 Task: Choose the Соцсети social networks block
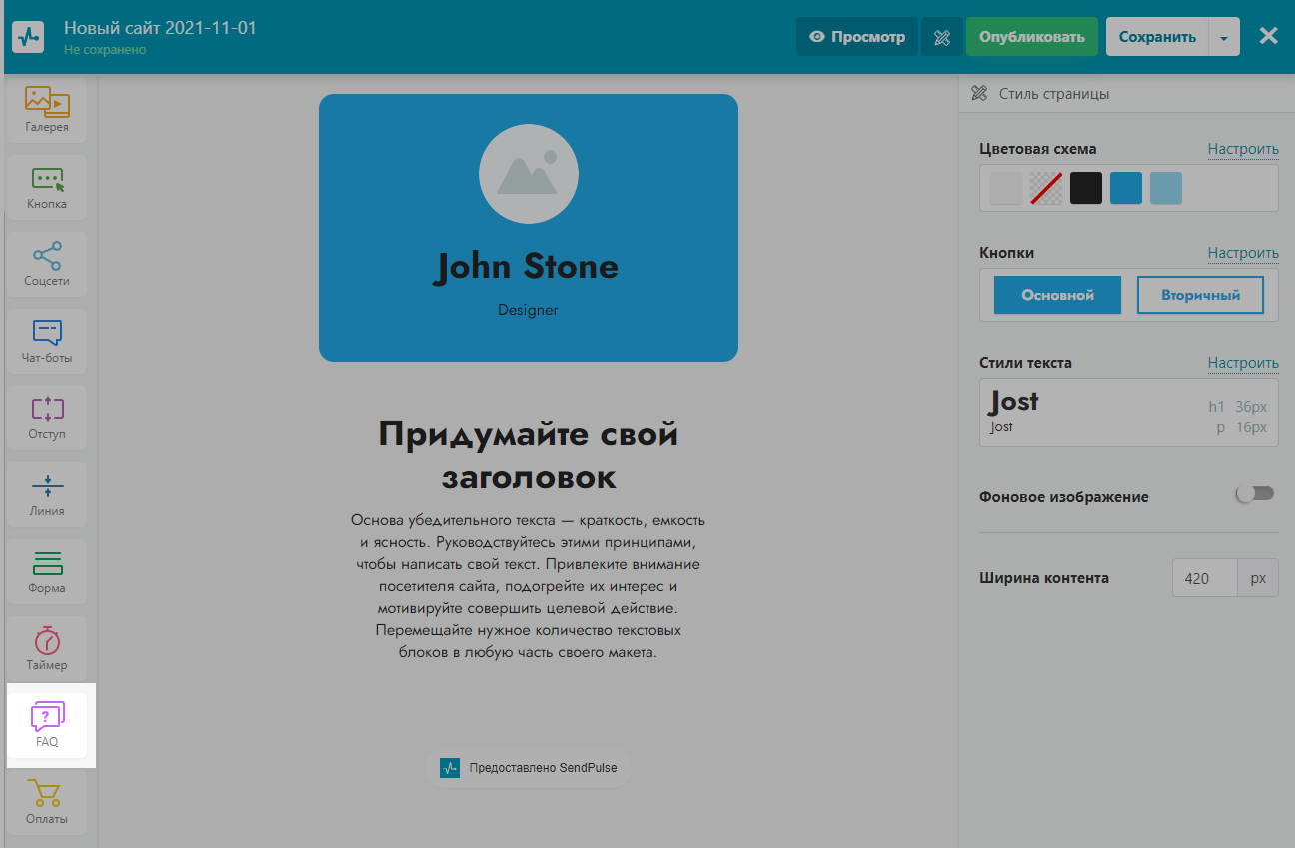pyautogui.click(x=47, y=264)
